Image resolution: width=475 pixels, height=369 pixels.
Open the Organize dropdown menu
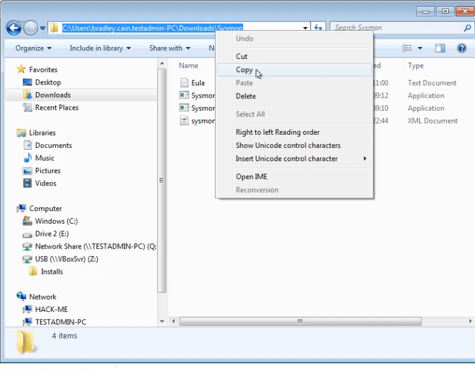click(x=33, y=48)
